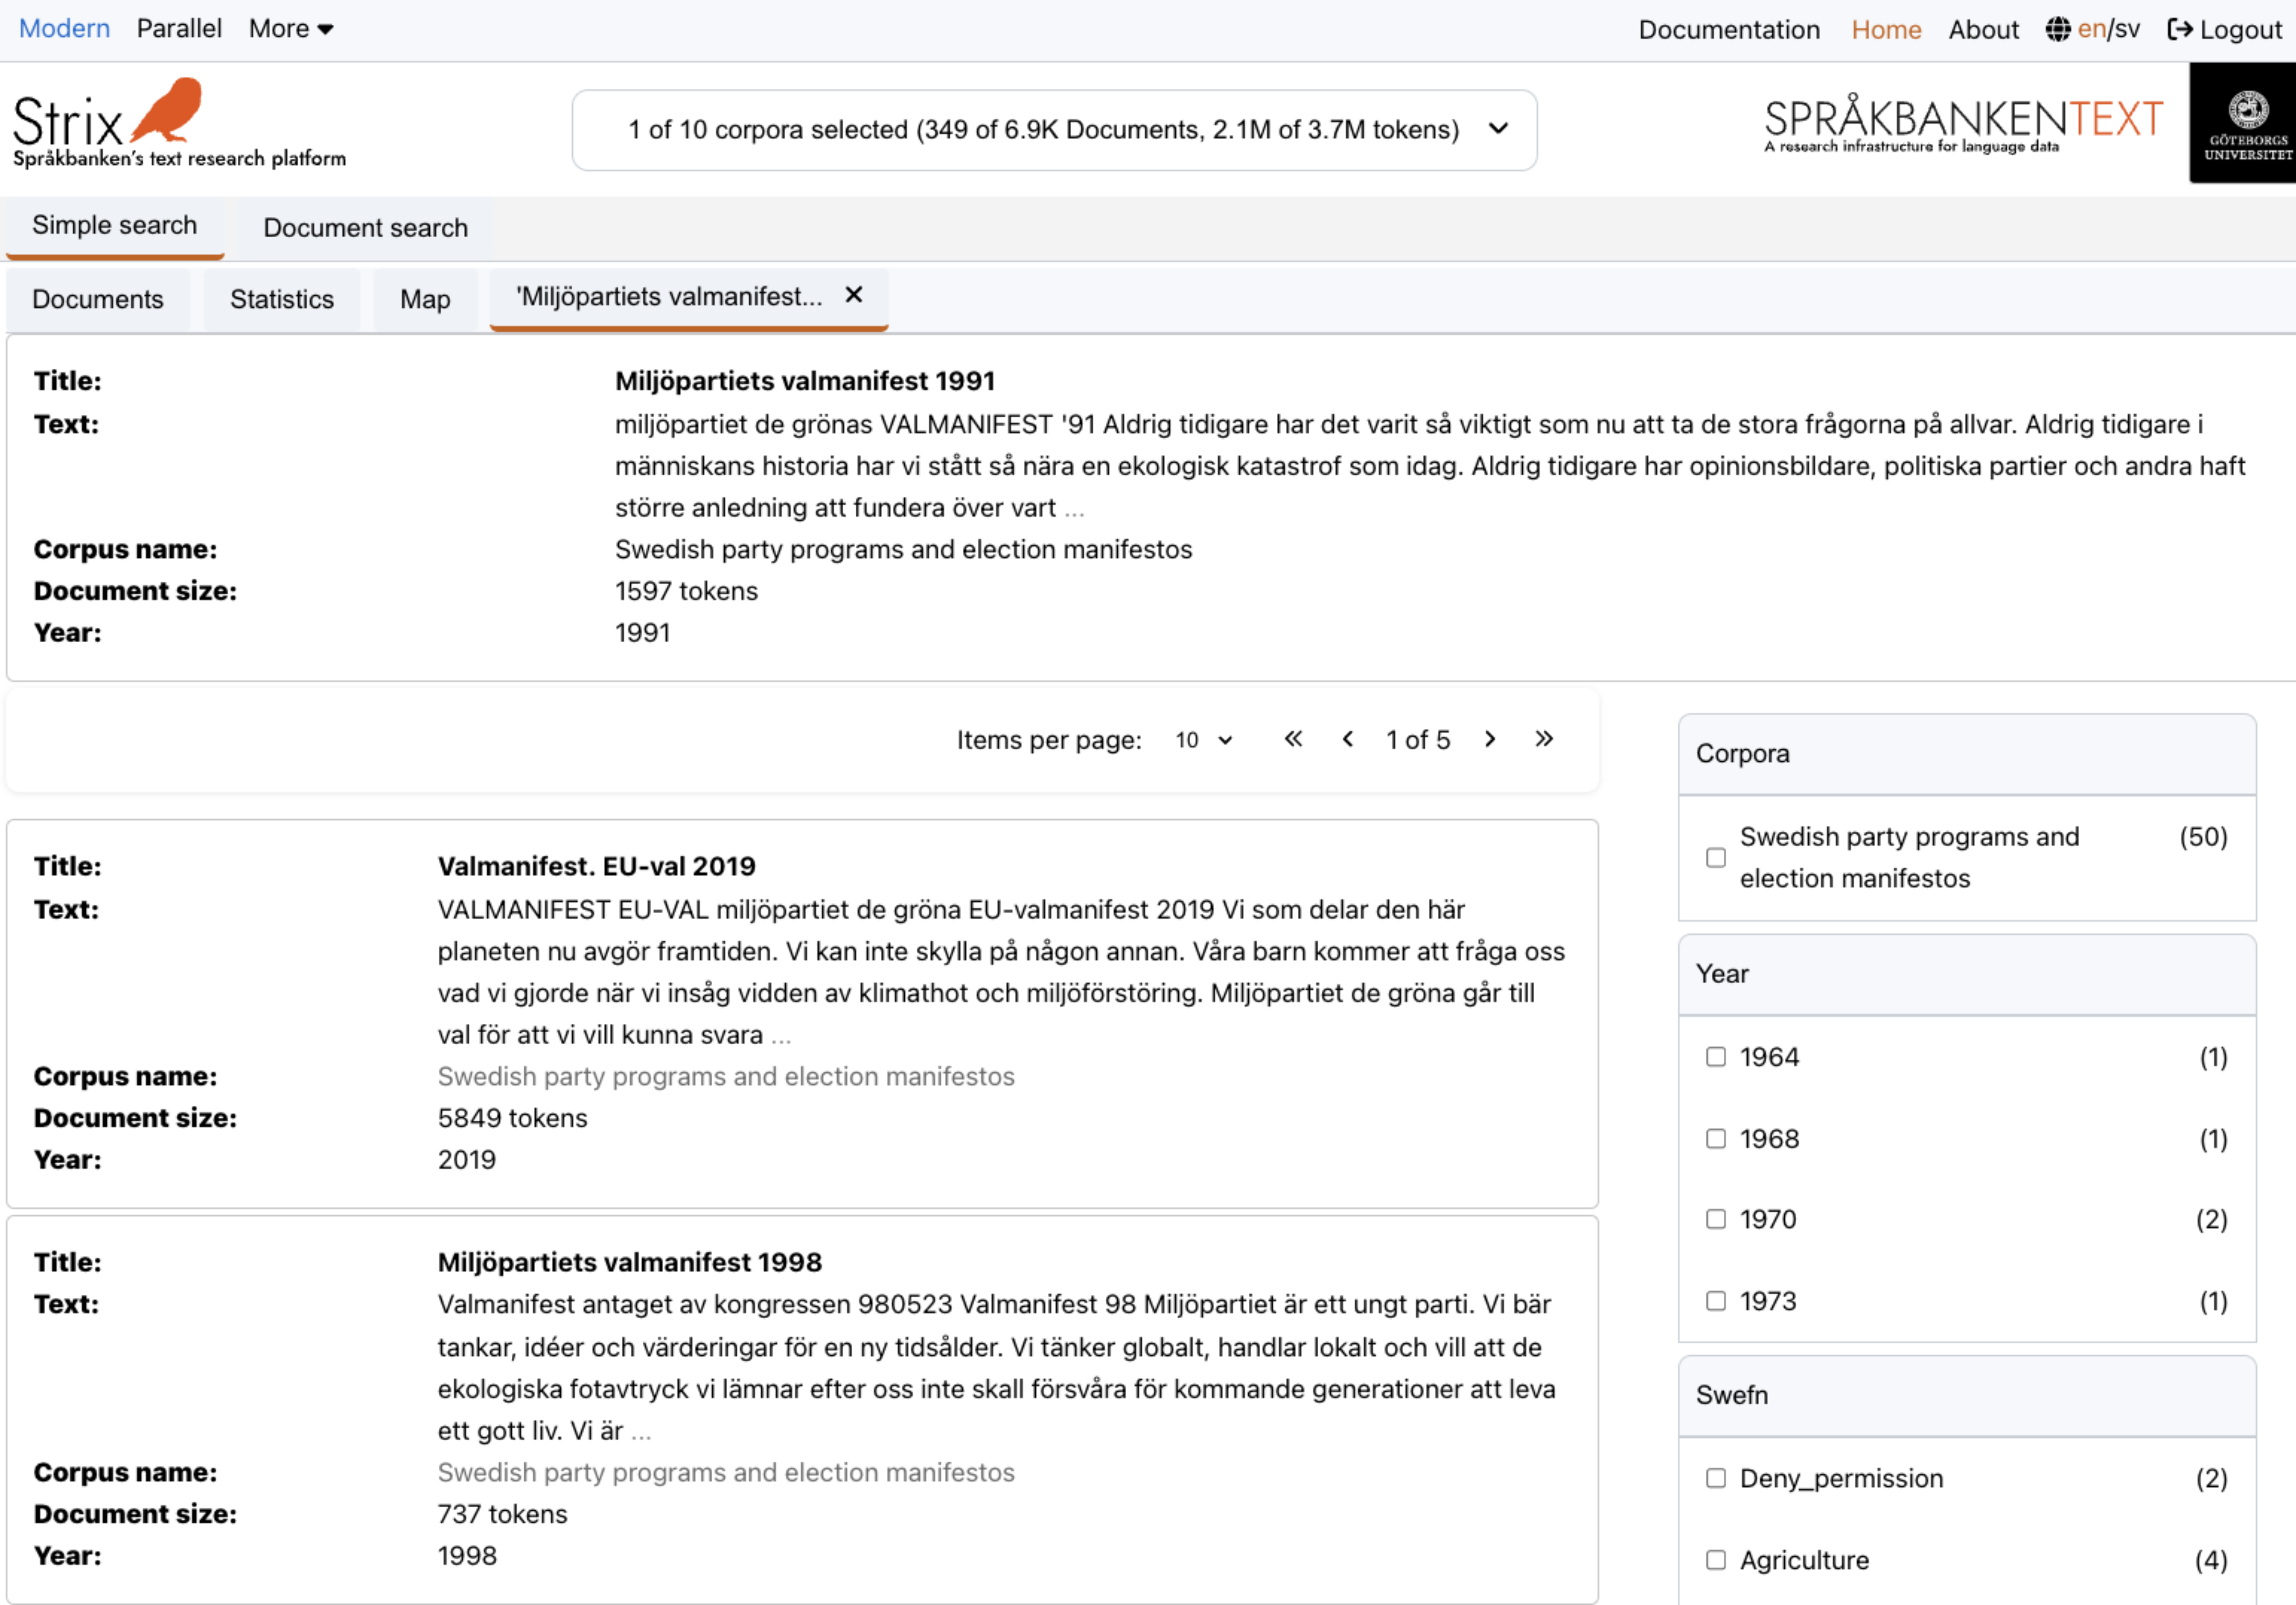Screen dimensions: 2296x1605
Task: Enable the Agriculture Swefn filter
Action: tap(1716, 1560)
